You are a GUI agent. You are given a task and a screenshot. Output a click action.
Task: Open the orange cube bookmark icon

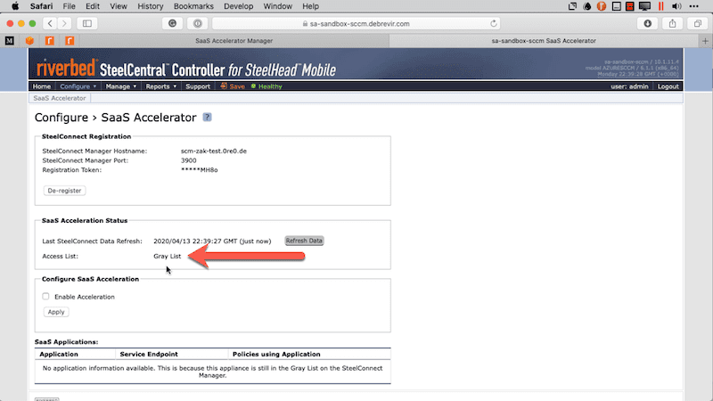click(29, 41)
